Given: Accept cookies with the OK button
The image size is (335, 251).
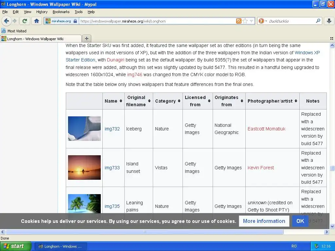Looking at the screenshot, I should (x=300, y=221).
